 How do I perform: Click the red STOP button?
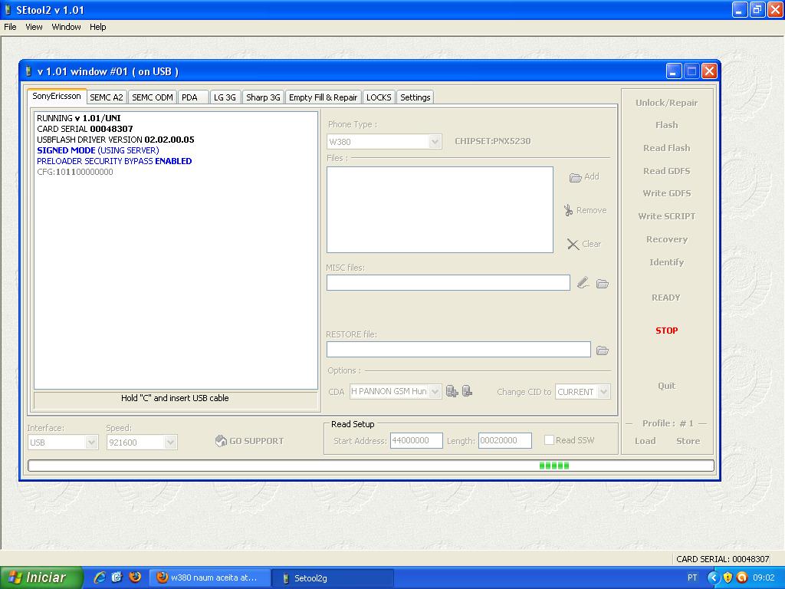(666, 331)
